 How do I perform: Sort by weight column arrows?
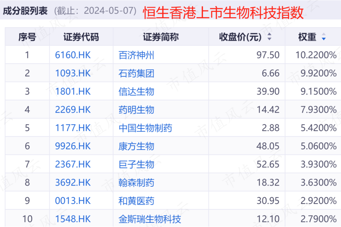coord(324,36)
